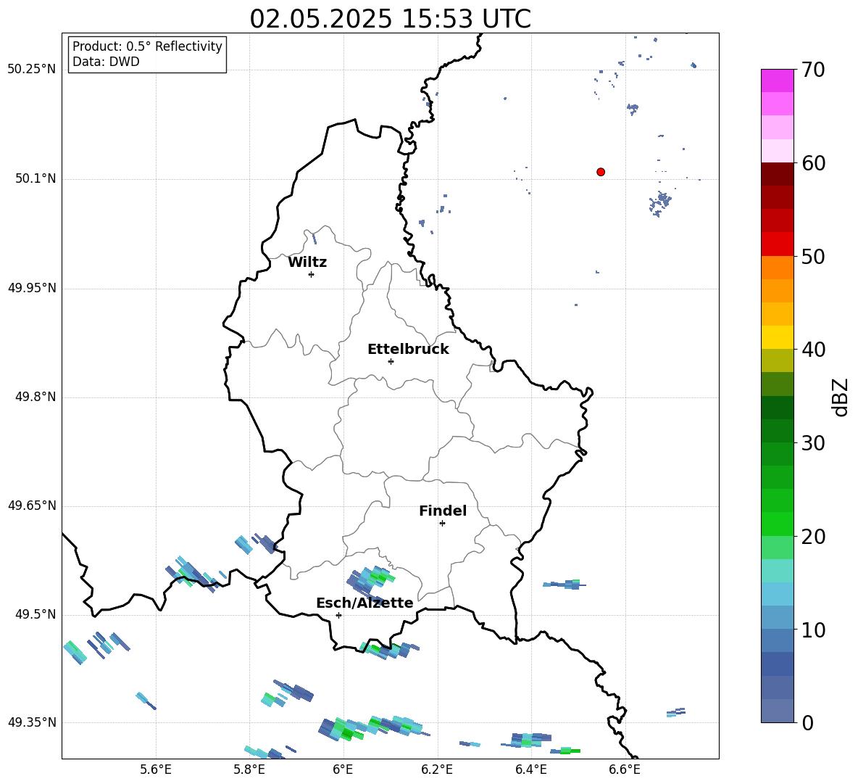The image size is (858, 784).
Task: Click the bright red colorbar swatch above 50
Action: coord(778,244)
